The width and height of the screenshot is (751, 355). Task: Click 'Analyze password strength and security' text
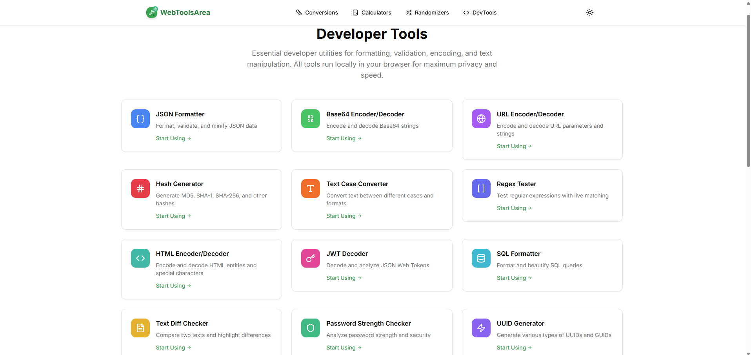tap(378, 335)
